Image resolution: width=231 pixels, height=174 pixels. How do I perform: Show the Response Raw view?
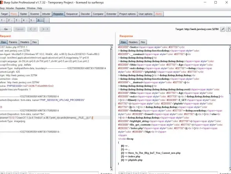(x=123, y=42)
